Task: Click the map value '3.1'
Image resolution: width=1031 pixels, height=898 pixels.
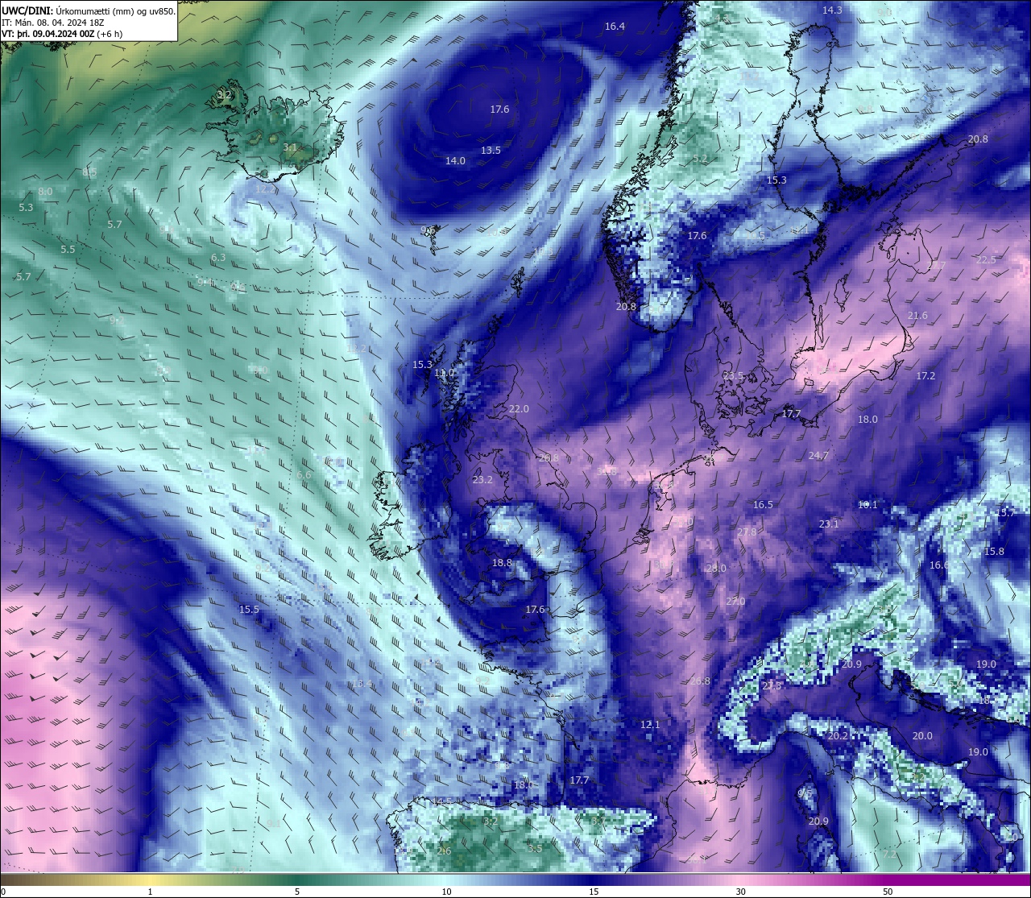Action: tap(290, 147)
